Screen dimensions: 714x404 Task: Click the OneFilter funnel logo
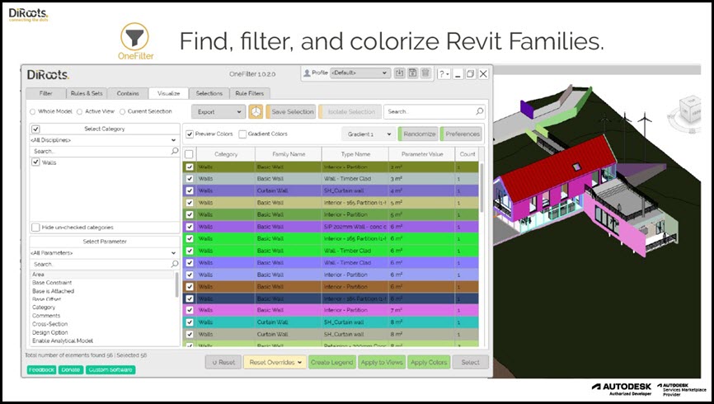coord(134,36)
